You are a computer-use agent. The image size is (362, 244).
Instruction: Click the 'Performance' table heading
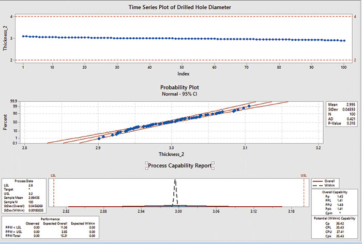pyautogui.click(x=50, y=219)
